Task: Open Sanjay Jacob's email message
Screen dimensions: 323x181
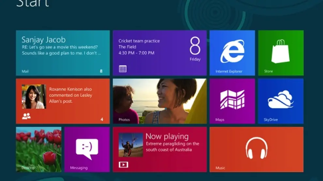Action: (x=61, y=47)
